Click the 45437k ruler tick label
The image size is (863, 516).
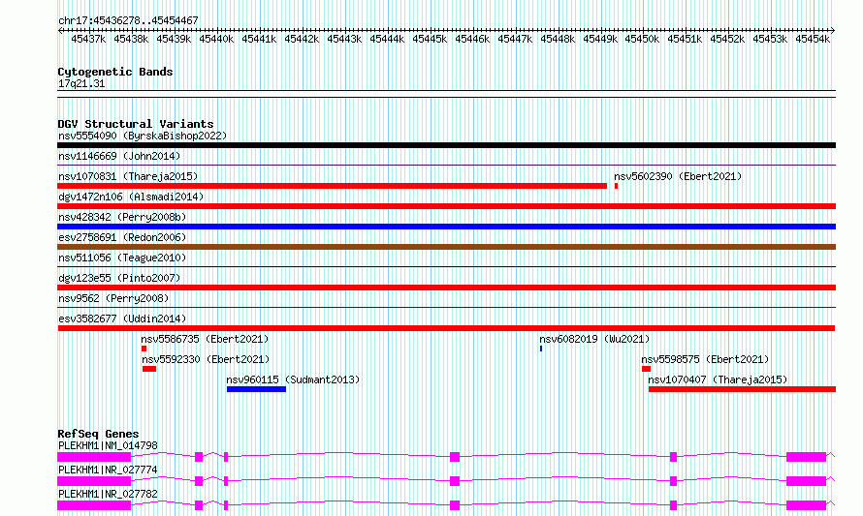pos(88,39)
